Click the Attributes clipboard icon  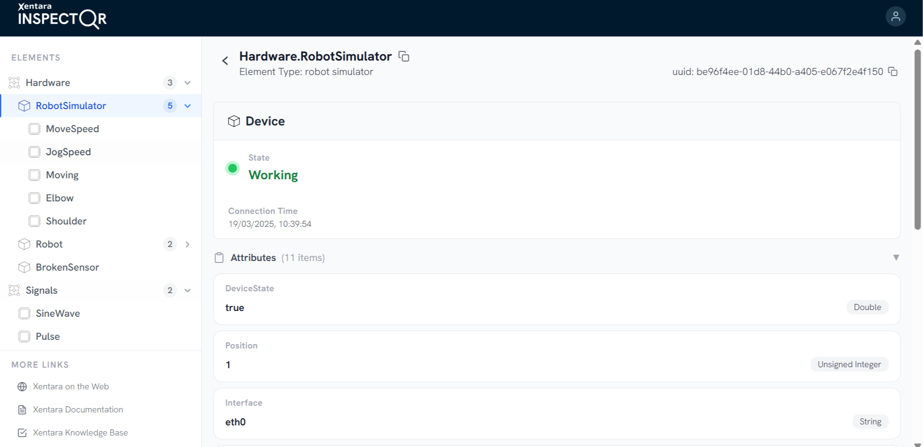pyautogui.click(x=219, y=258)
